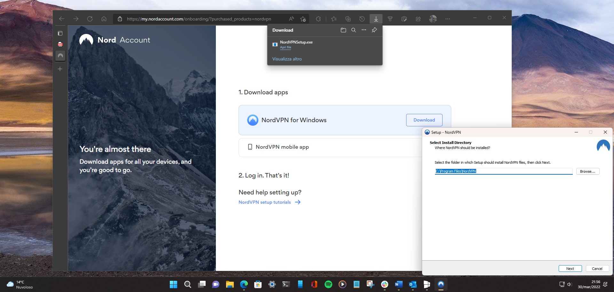614x292 pixels.
Task: Pin the Download panel
Action: point(374,30)
